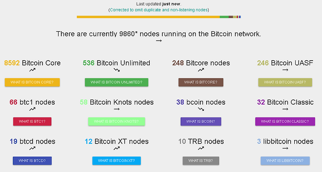Click the What Is Libbitcoin button
The height and width of the screenshot is (172, 322).
click(x=285, y=161)
